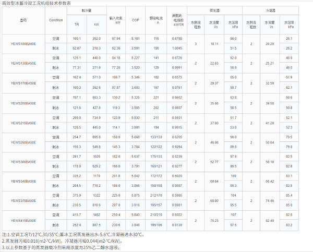Screen dimensions: 313x252
Task: Click COP value 5.349
Action: (x=135, y=77)
